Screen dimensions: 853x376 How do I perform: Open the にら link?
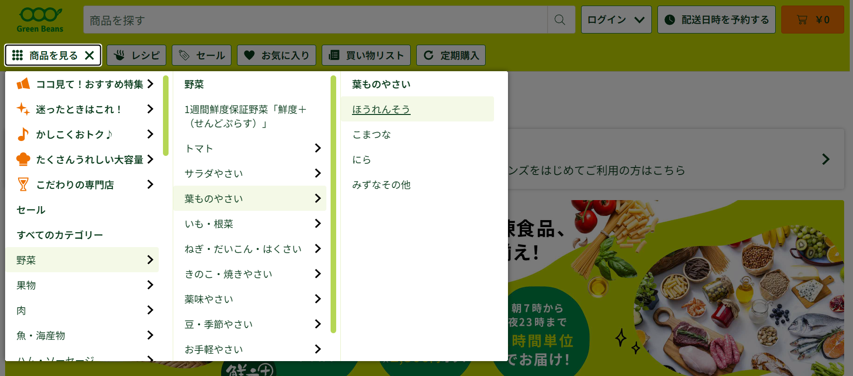[x=362, y=160]
